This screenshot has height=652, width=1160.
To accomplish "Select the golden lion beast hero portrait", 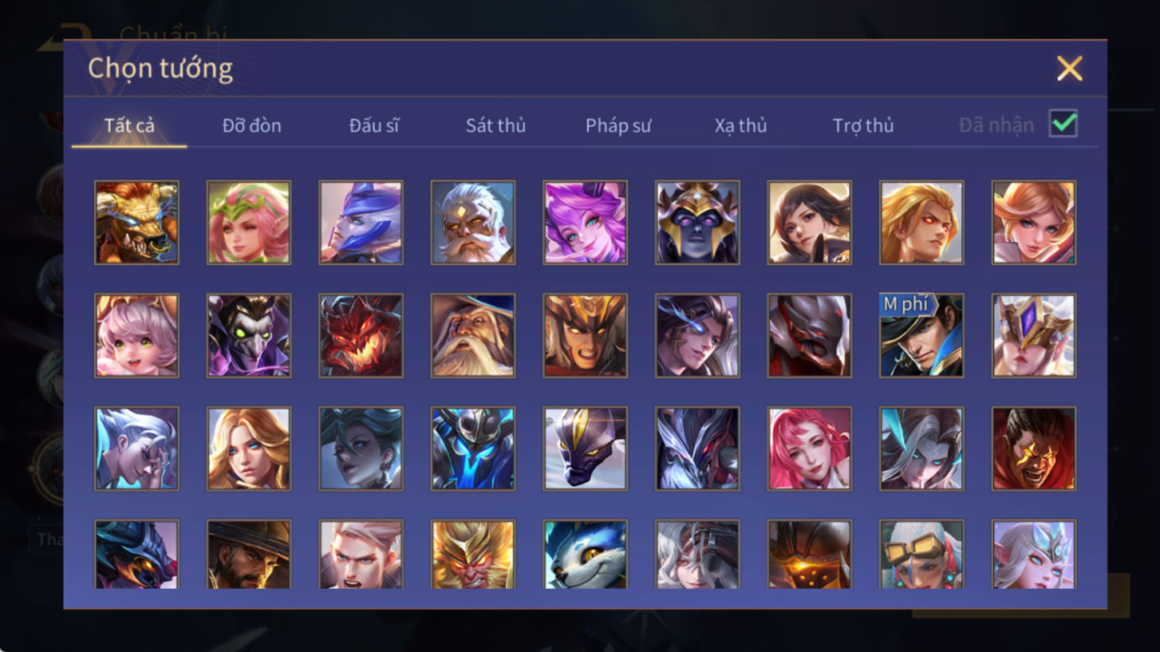I will tap(136, 223).
